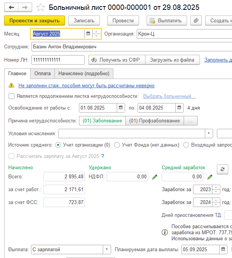
Task: Click the forward navigation arrow
Action: coord(25,8)
